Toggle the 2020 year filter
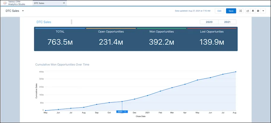Screen dimensions: 271x123 [x=209, y=22]
